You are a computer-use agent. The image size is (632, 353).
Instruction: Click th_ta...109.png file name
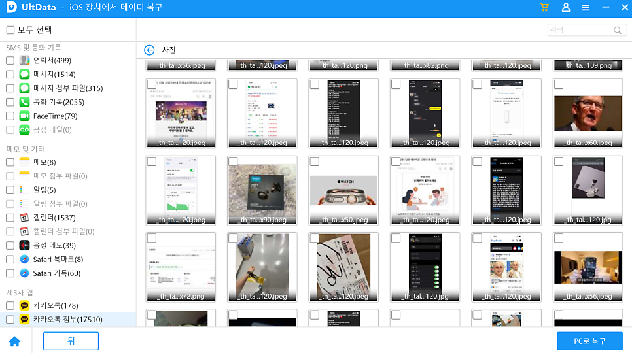(589, 65)
